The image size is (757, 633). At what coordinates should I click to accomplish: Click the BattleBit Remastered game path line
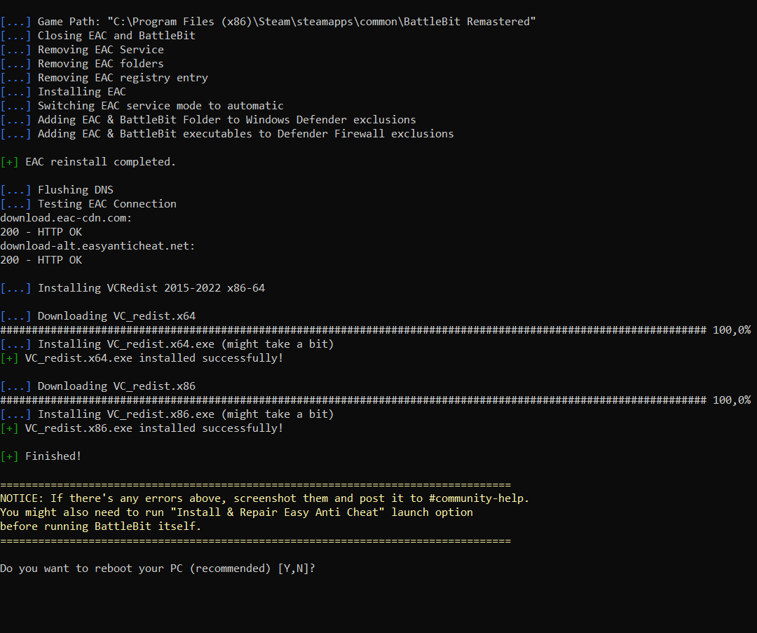(286, 22)
